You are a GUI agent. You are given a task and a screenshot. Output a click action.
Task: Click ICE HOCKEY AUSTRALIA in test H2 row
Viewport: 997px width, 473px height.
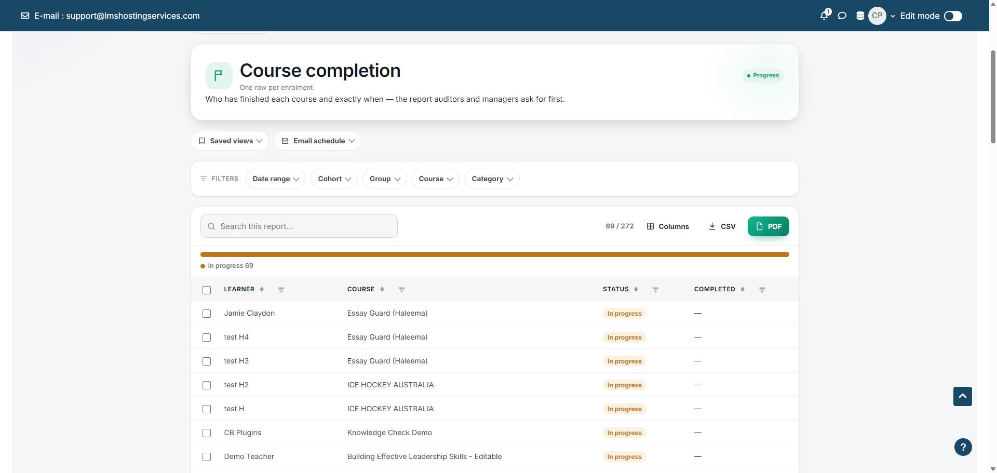click(390, 385)
